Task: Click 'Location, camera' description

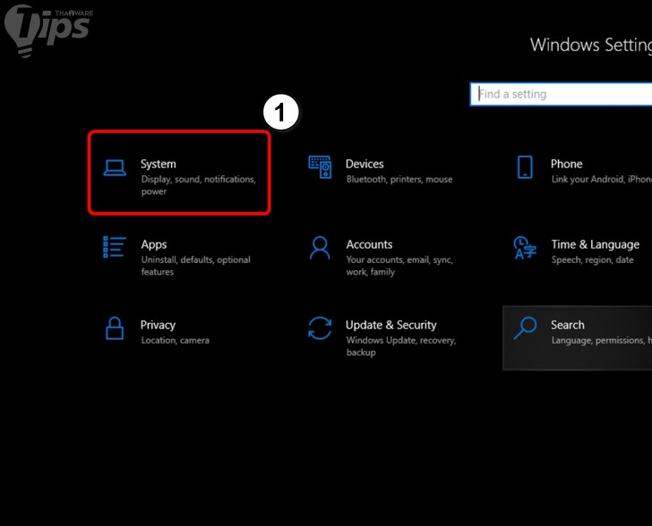Action: (175, 340)
